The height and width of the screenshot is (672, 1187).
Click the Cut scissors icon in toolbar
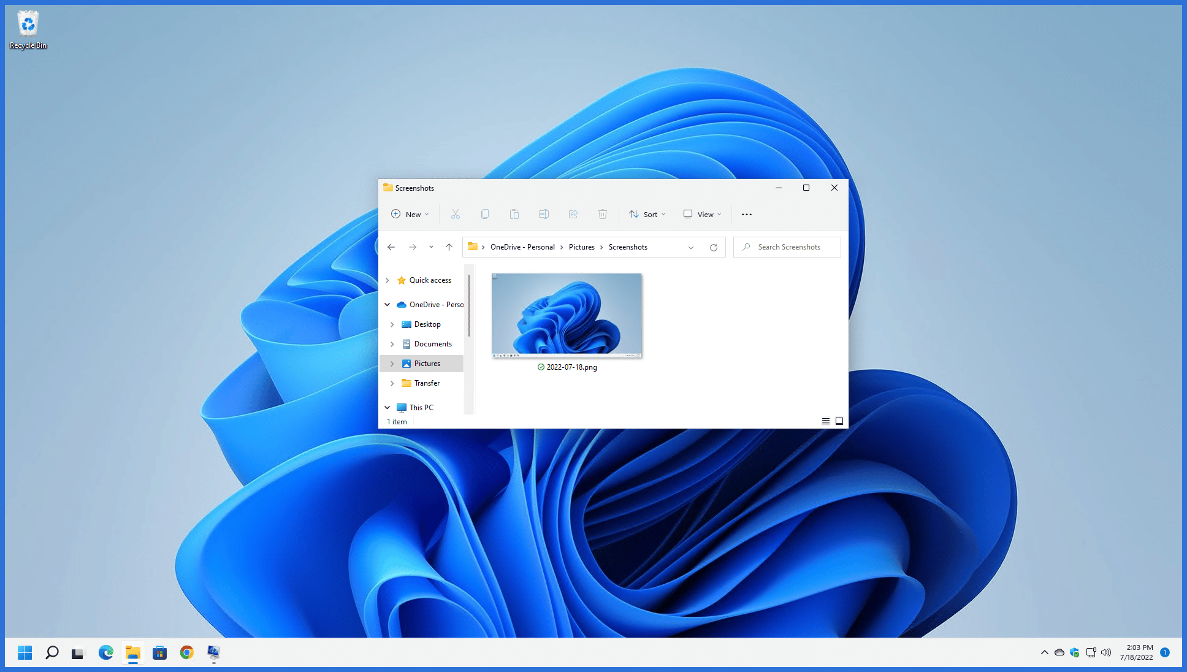click(x=455, y=214)
